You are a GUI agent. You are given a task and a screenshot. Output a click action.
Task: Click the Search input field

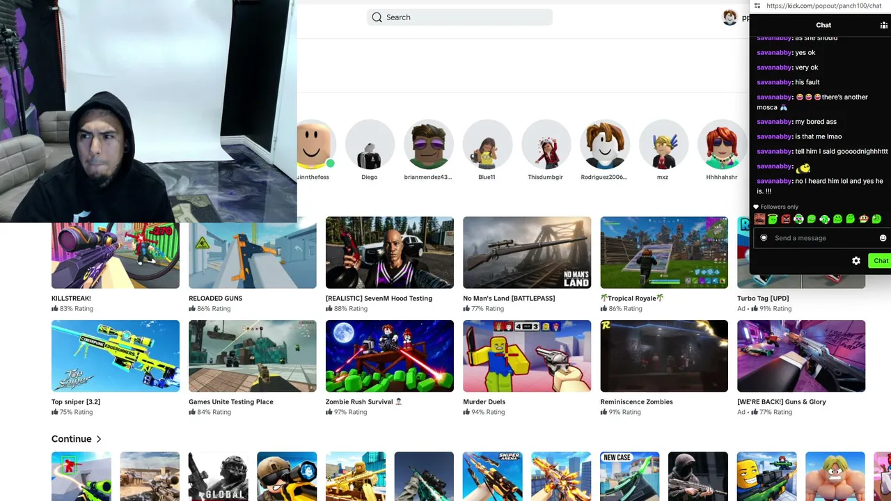click(x=459, y=17)
